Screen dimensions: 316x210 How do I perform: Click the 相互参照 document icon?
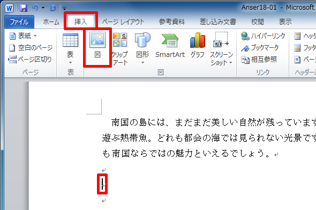click(x=245, y=60)
